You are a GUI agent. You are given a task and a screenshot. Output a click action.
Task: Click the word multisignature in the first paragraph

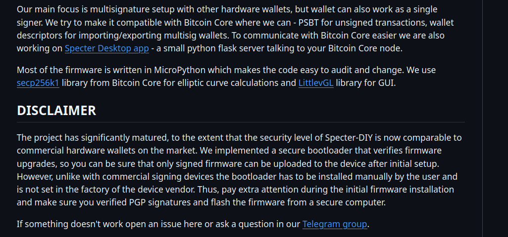[x=113, y=10]
